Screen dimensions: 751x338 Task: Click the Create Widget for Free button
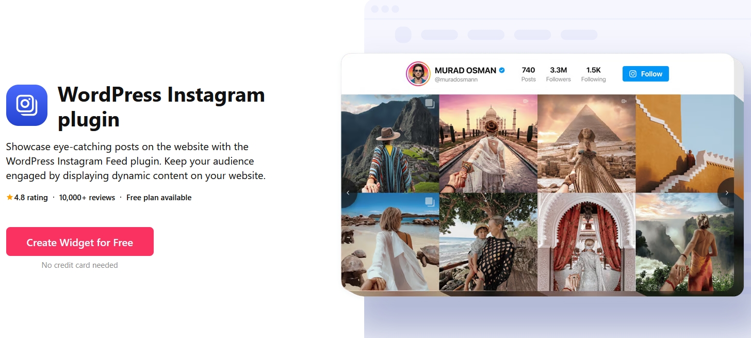[80, 242]
